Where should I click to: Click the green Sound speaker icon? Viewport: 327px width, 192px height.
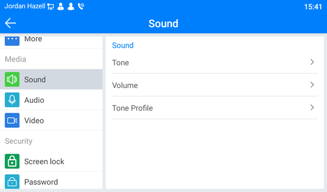(x=12, y=79)
